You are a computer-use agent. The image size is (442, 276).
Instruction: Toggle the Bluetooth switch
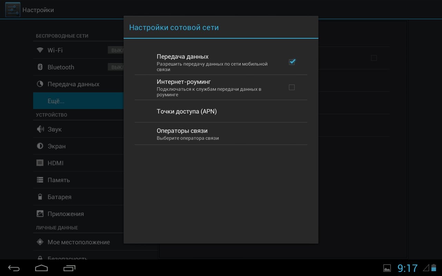coord(116,67)
